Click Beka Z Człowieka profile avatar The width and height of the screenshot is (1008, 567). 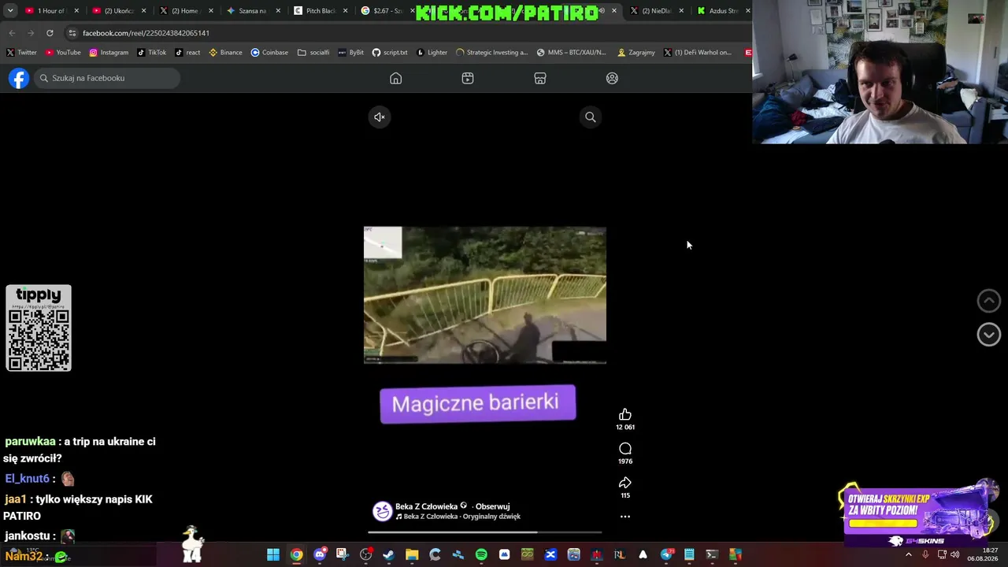[x=382, y=511]
